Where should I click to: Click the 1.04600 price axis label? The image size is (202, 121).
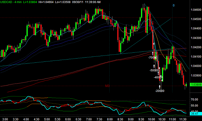(196, 10)
